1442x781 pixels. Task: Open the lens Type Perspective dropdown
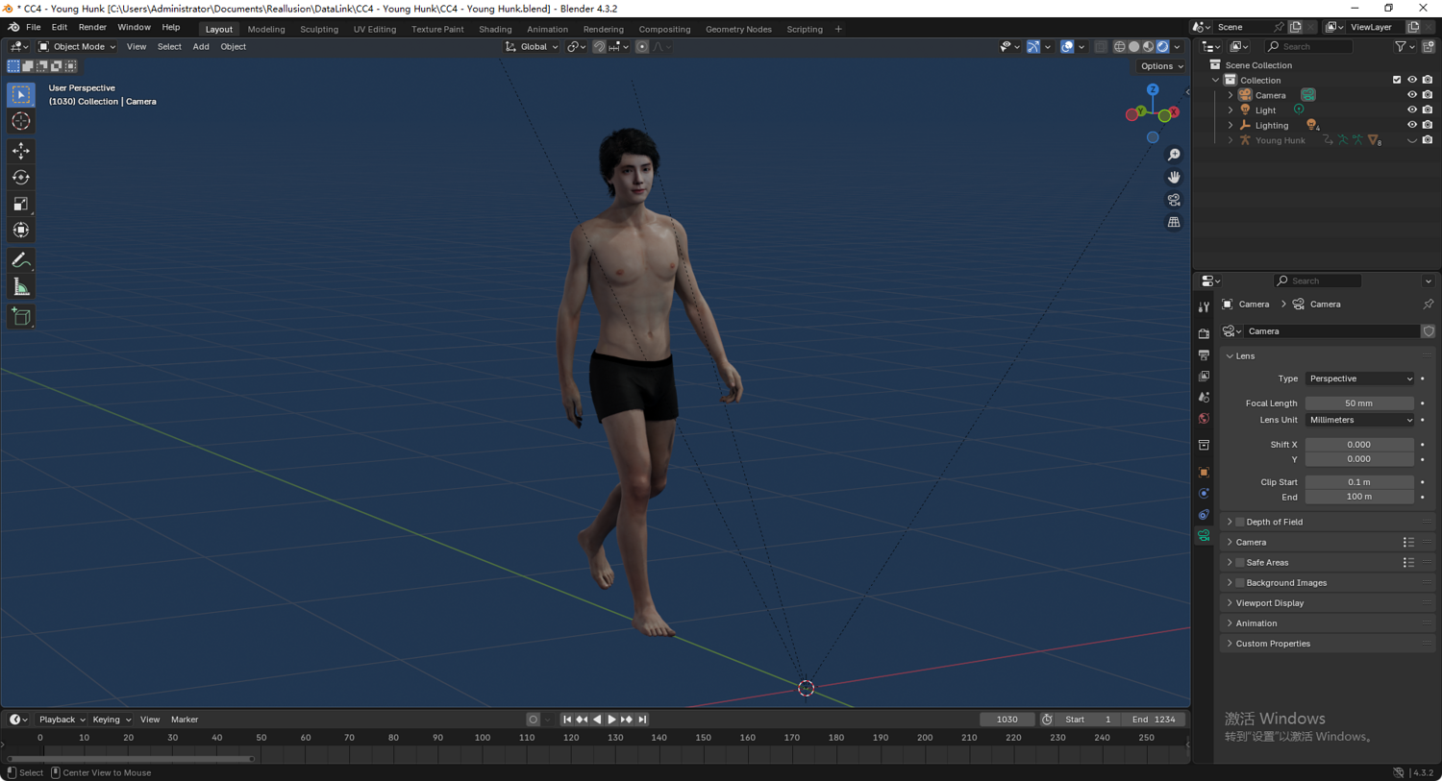click(x=1359, y=378)
